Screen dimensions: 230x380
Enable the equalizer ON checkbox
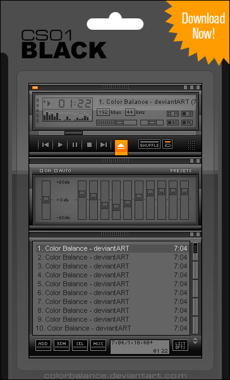tap(45, 171)
